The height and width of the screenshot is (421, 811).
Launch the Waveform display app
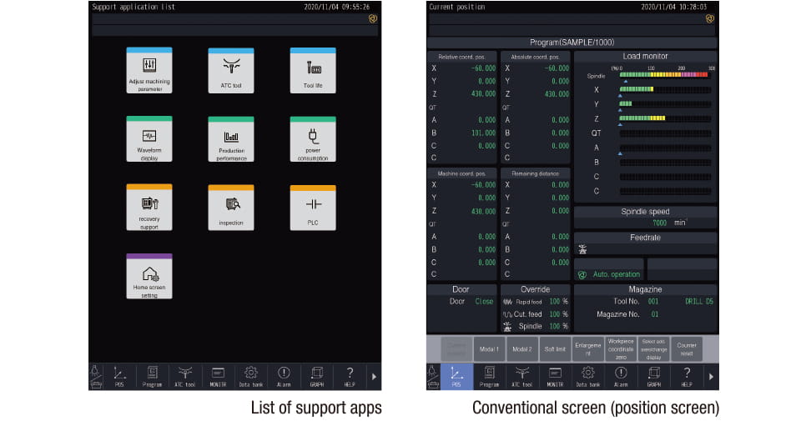(x=149, y=138)
